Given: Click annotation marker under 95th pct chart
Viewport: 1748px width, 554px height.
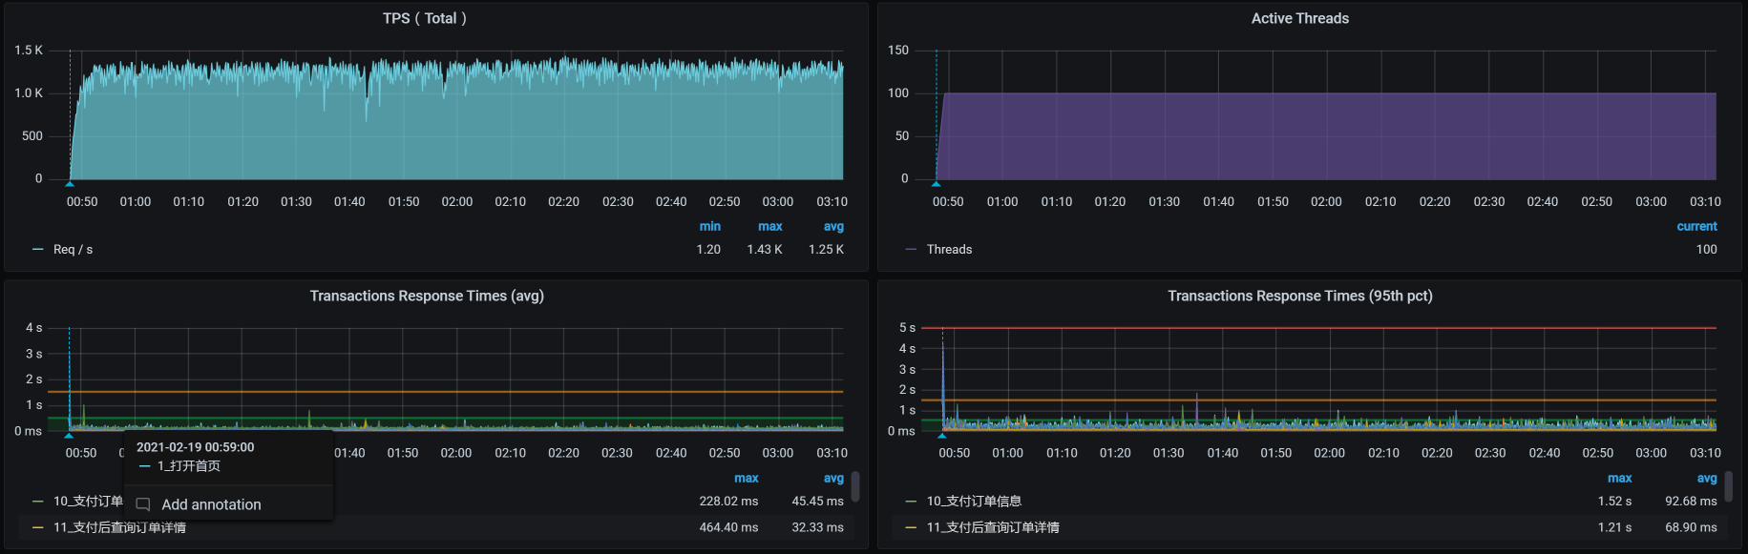Looking at the screenshot, I should tap(942, 435).
